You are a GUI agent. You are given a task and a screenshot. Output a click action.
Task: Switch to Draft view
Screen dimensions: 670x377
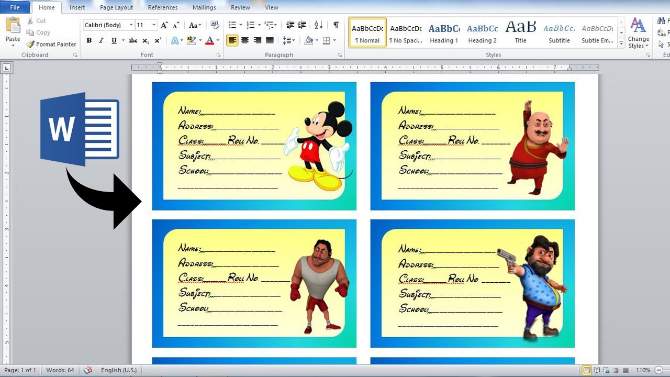[626, 370]
